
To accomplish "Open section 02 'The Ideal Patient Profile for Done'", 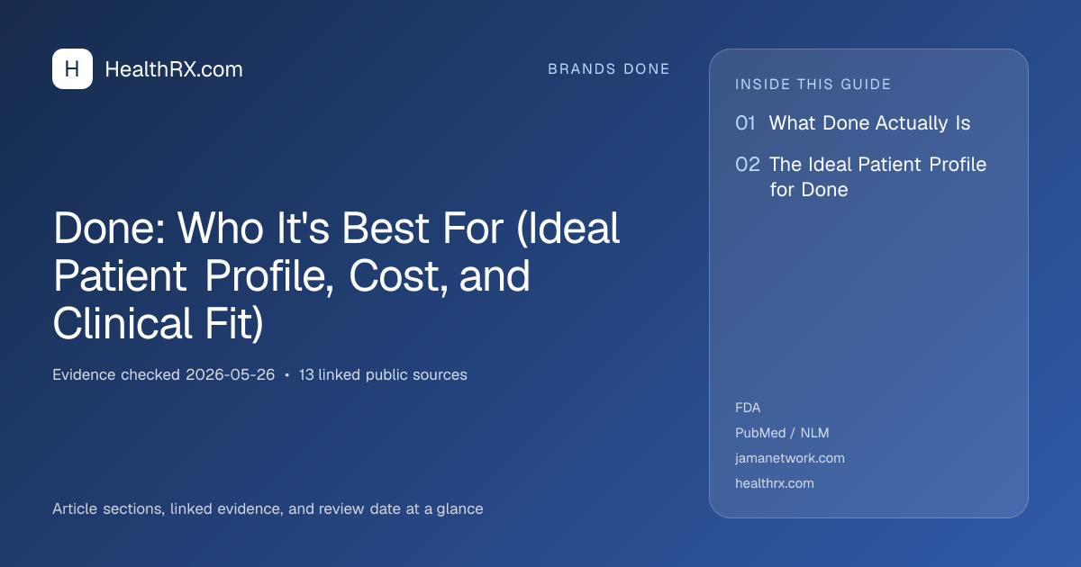I will tap(861, 177).
